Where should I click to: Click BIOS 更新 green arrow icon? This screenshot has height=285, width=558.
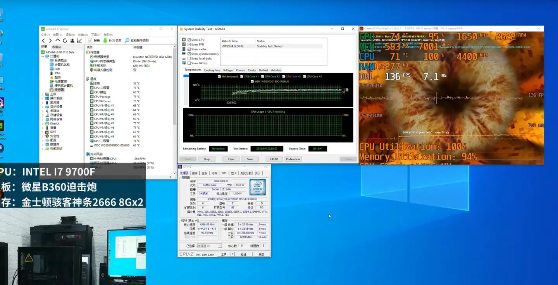(x=105, y=40)
